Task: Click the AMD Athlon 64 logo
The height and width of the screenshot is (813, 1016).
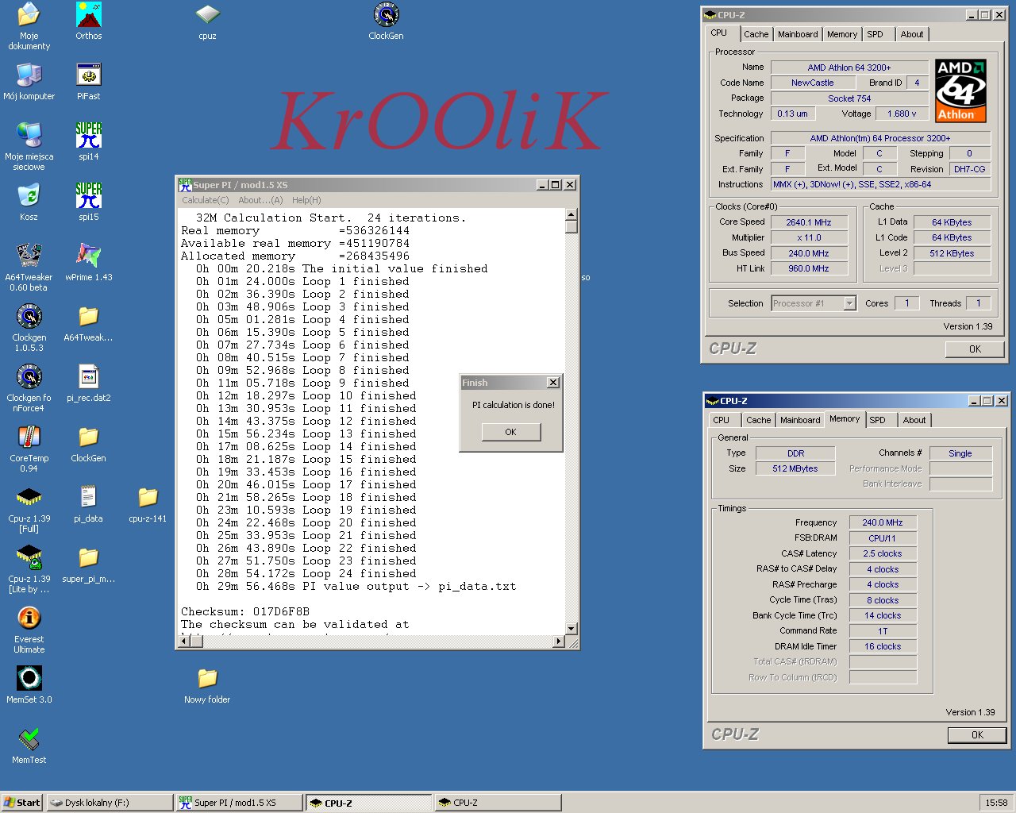Action: pyautogui.click(x=960, y=91)
